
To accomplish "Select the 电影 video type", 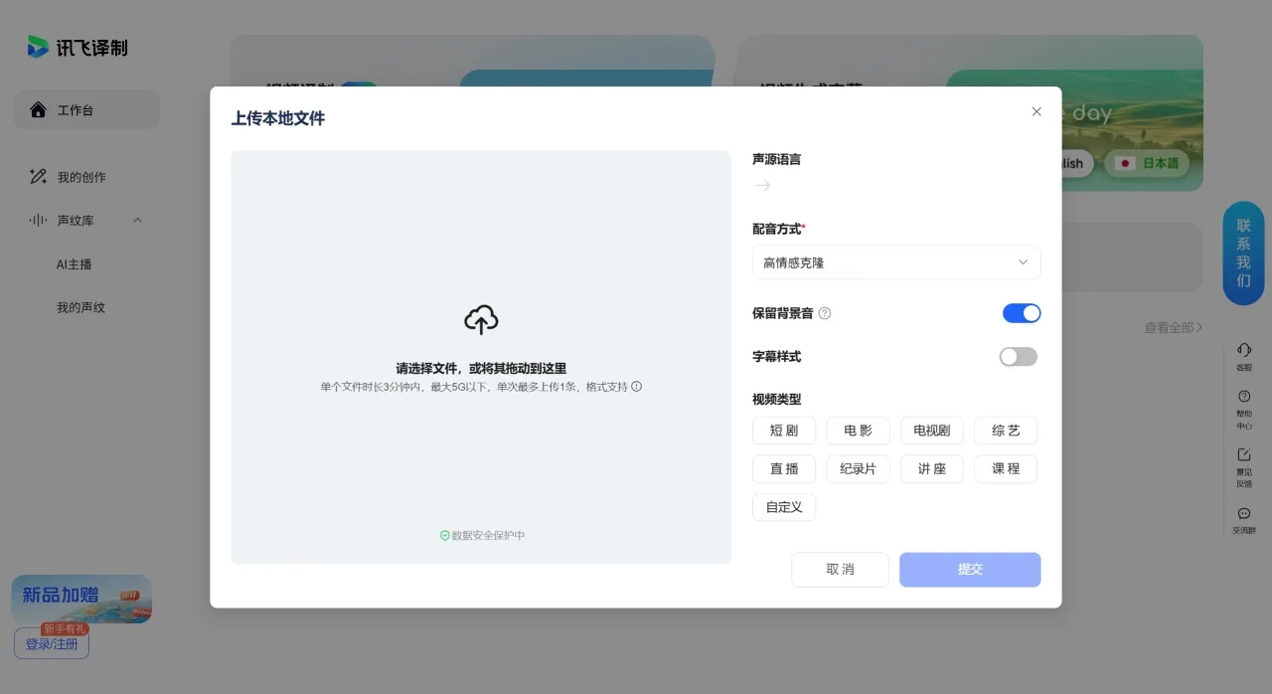I will pyautogui.click(x=858, y=431).
